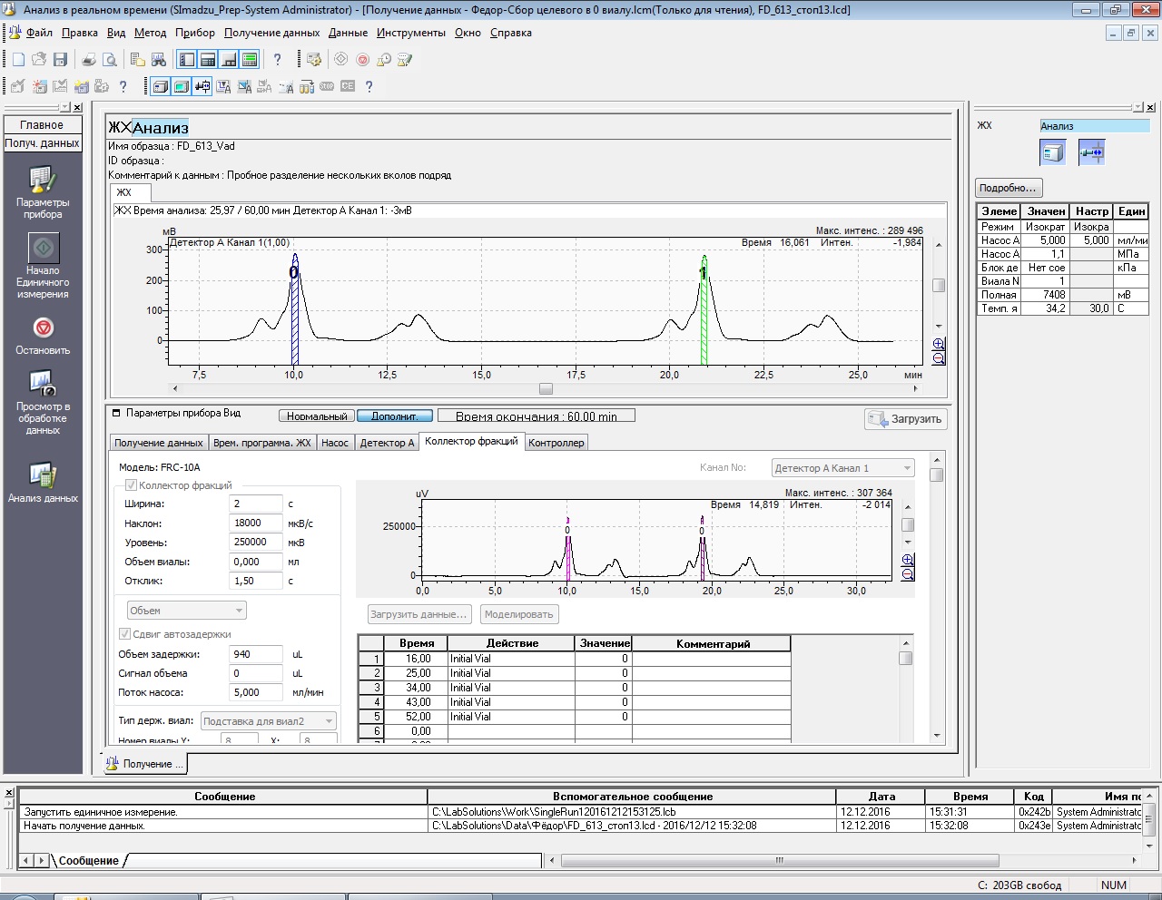
Task: Switch to the Детектор А tab
Action: point(387,443)
